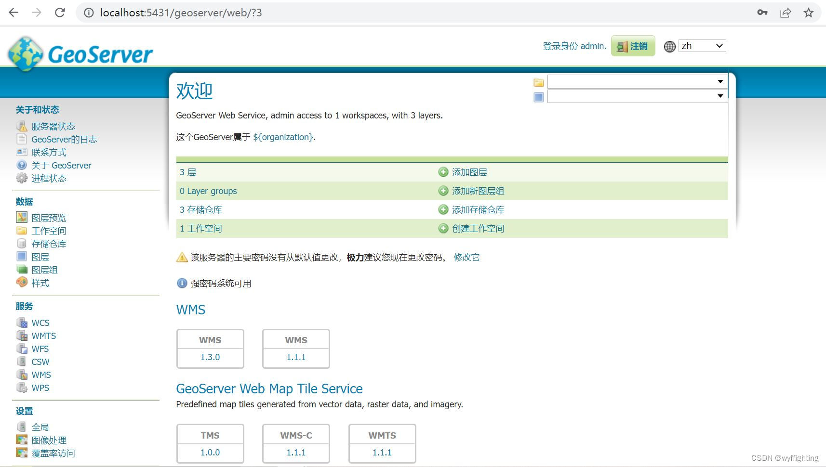
Task: Click the 图像处理 icon under 设置
Action: click(22, 440)
